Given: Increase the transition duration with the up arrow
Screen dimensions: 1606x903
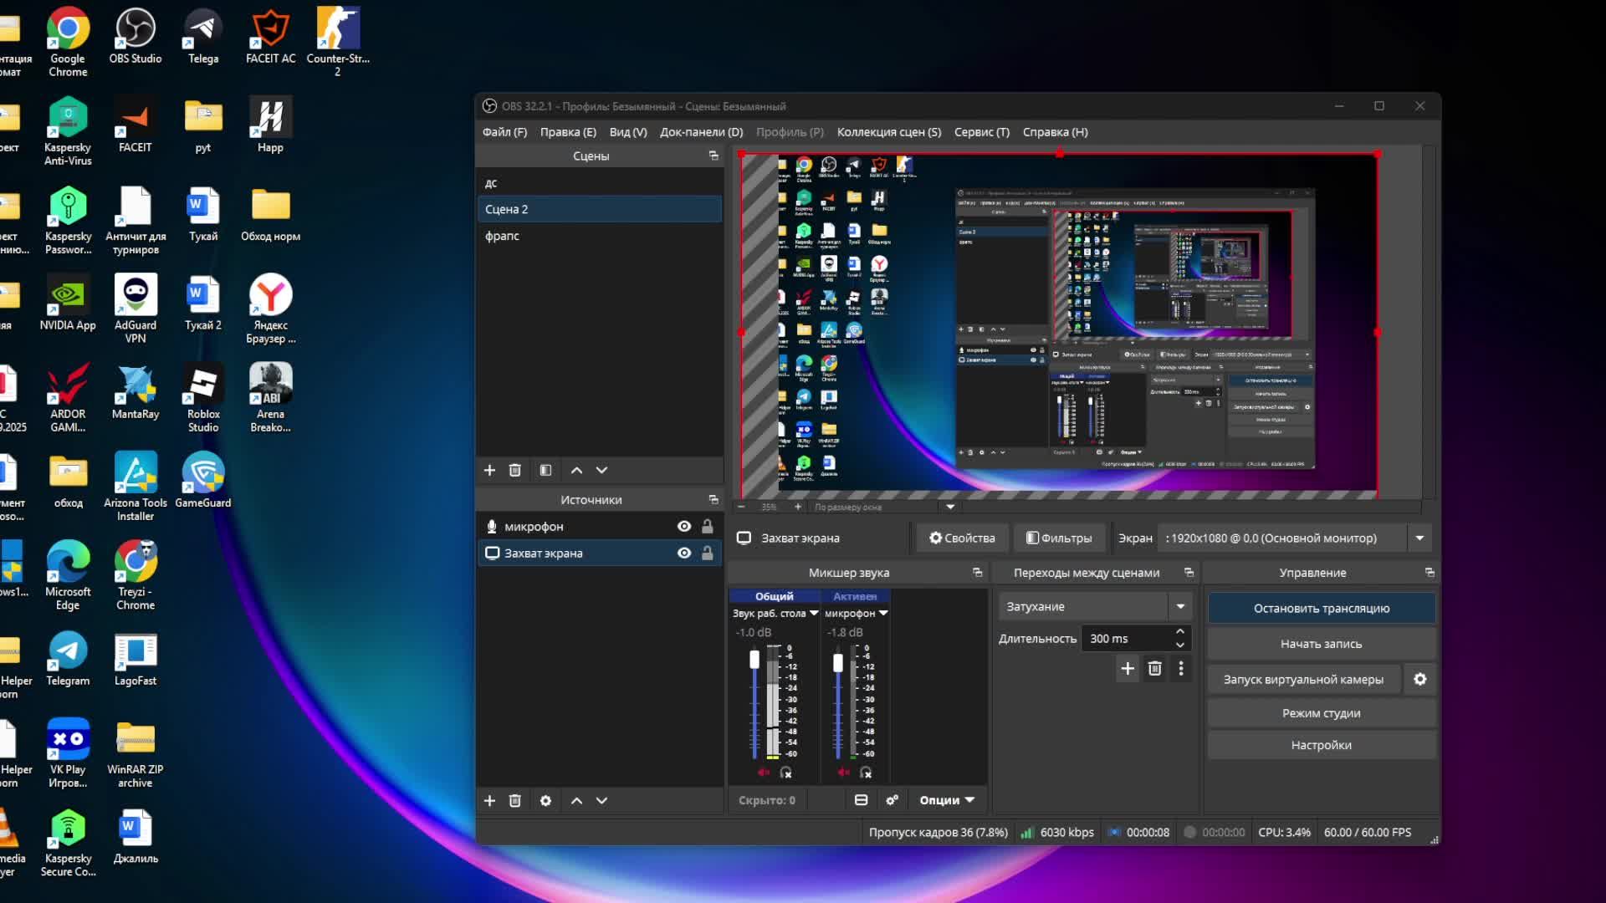Looking at the screenshot, I should pyautogui.click(x=1180, y=631).
